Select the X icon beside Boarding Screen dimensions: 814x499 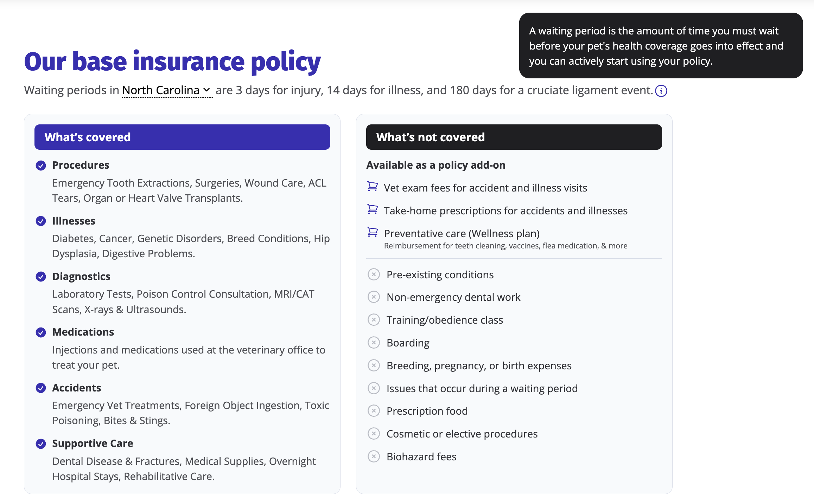coord(374,343)
